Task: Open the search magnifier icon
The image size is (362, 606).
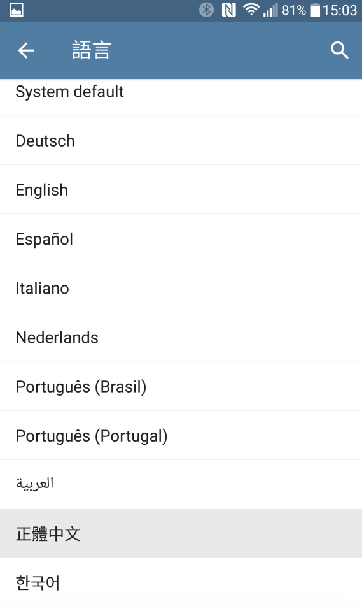Action: (x=340, y=50)
